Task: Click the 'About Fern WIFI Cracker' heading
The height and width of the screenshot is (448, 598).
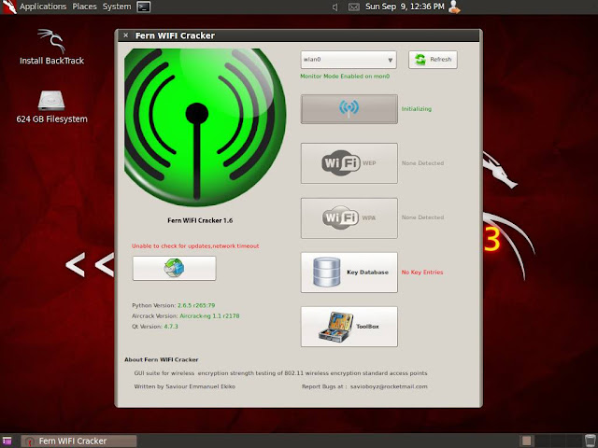Action: 162,359
